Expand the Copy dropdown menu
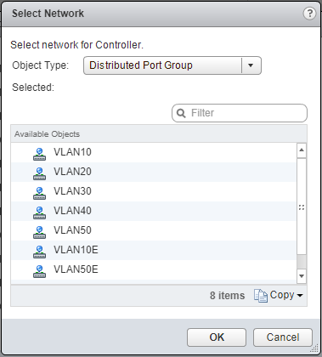Image resolution: width=322 pixels, height=357 pixels. click(300, 296)
